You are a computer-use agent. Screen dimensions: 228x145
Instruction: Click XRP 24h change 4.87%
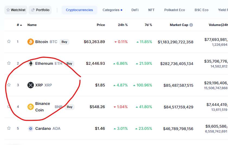[x=120, y=85]
